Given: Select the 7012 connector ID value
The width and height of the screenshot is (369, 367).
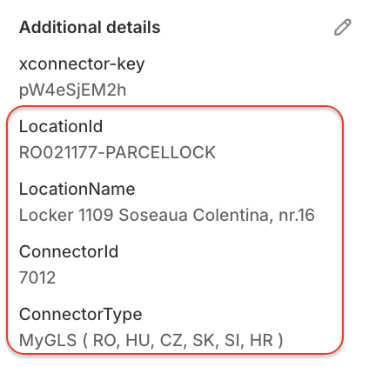Looking at the screenshot, I should coord(37,277).
